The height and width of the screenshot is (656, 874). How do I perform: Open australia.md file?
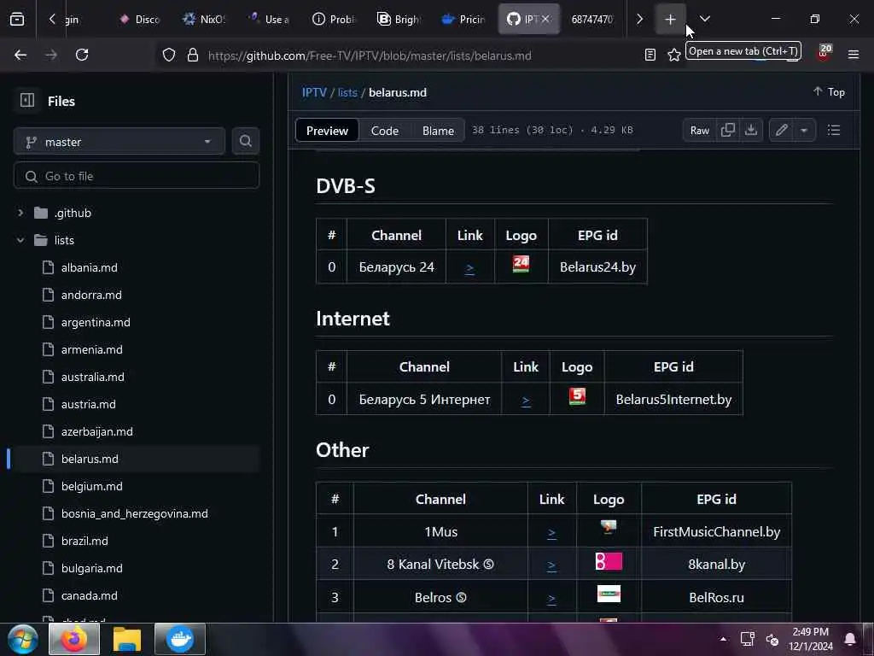92,377
